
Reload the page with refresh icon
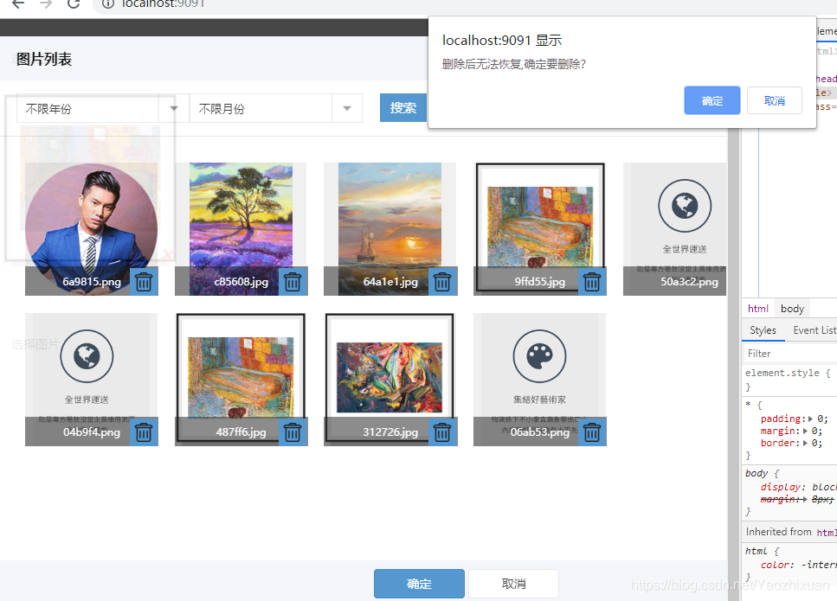coord(74,3)
